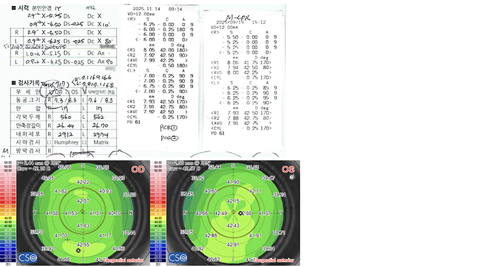Image resolution: width=494 pixels, height=267 pixels.
Task: Click the 안축장길이 R value 26.44
Action: 66,125
